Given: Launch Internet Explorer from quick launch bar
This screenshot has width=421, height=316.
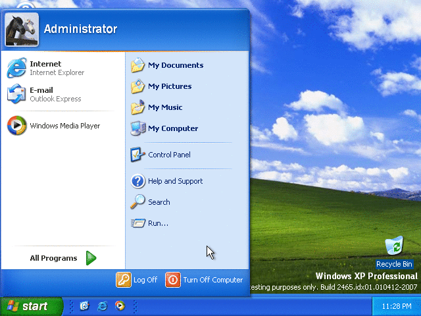Looking at the screenshot, I should [103, 305].
